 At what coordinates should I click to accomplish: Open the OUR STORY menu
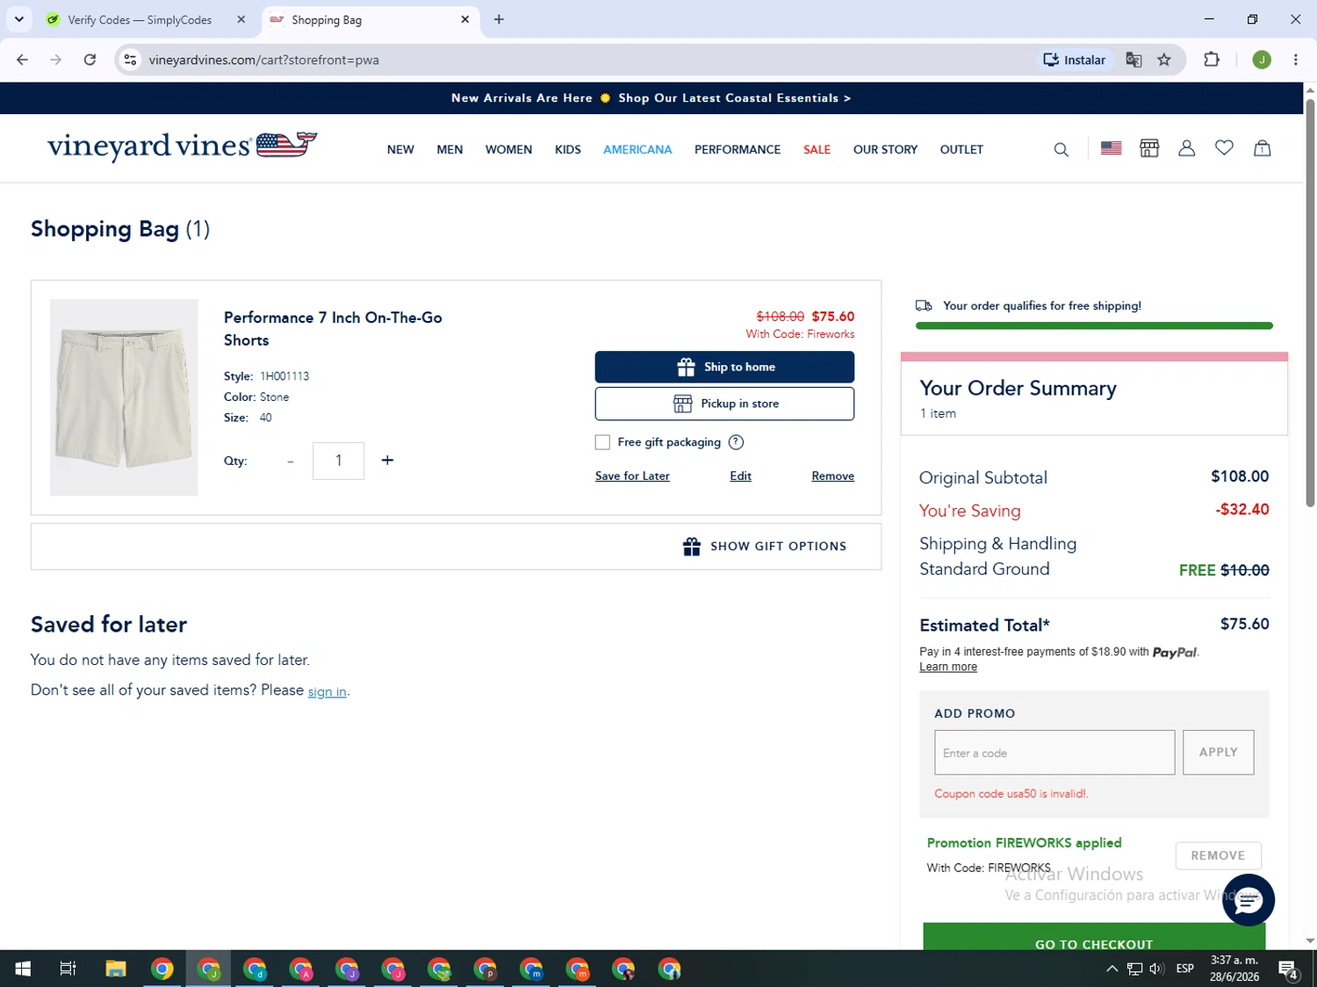tap(885, 149)
